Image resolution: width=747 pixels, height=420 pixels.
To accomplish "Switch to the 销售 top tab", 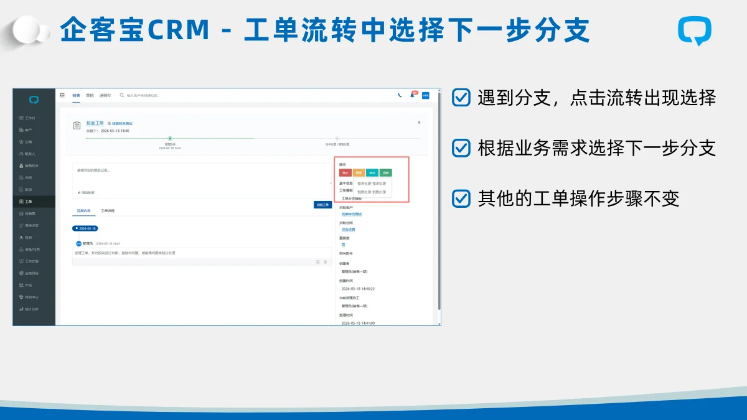I will click(x=76, y=95).
